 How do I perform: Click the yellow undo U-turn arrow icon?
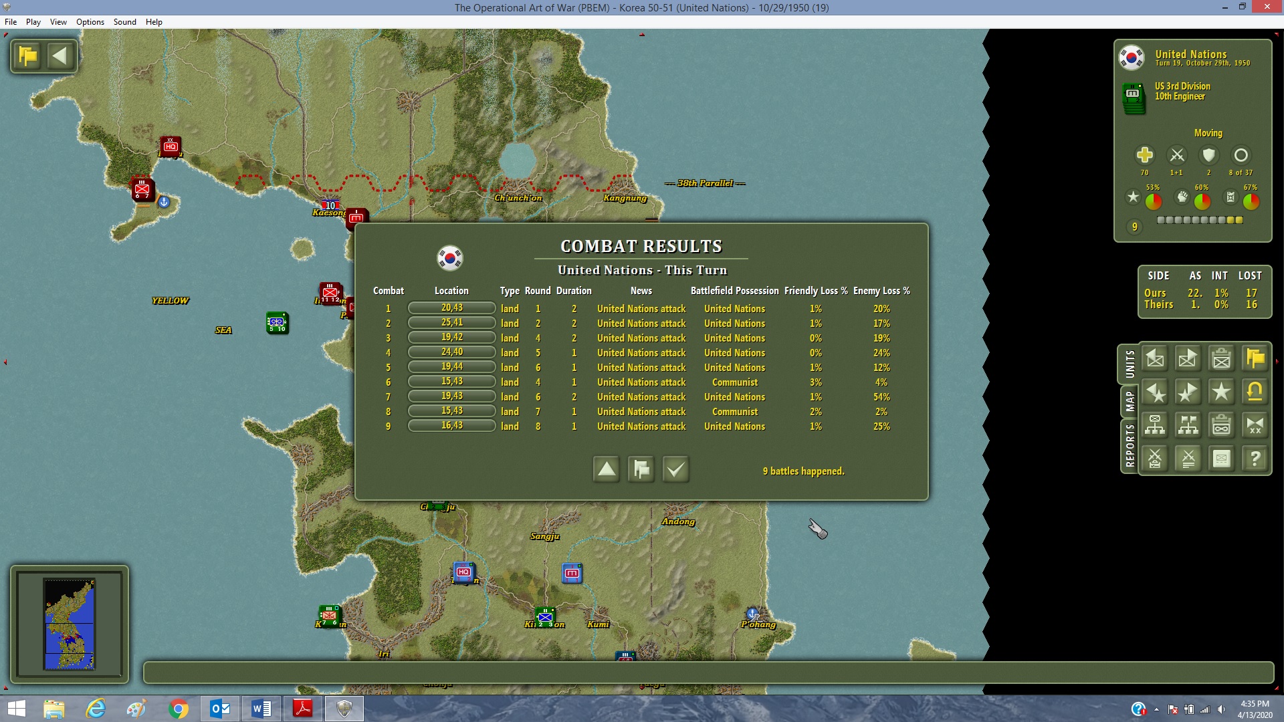[1255, 392]
